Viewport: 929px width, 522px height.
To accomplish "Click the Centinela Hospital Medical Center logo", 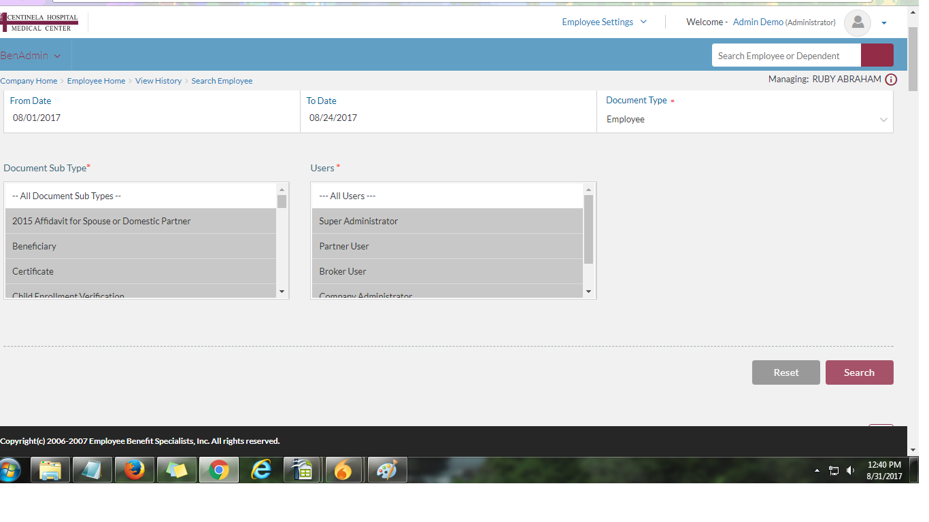I will [x=39, y=22].
